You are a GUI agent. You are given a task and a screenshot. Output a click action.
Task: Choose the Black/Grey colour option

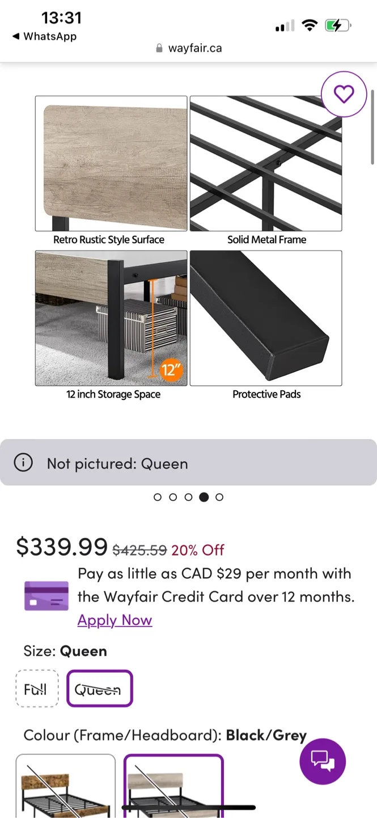pos(173,790)
